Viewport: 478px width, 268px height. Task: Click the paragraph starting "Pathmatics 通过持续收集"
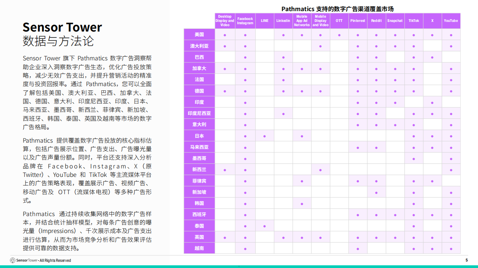[87, 231]
